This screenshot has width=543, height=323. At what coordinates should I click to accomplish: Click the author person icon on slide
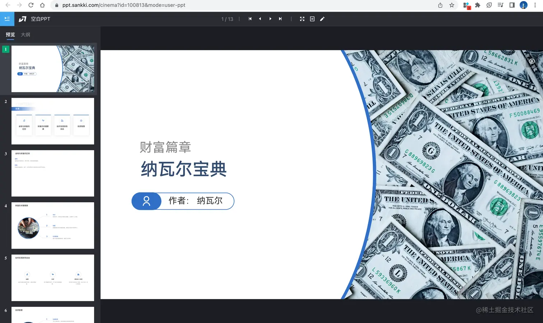click(x=147, y=201)
